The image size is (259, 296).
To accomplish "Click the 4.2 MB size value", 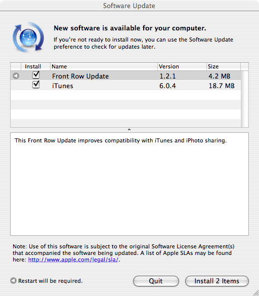I will (x=220, y=76).
